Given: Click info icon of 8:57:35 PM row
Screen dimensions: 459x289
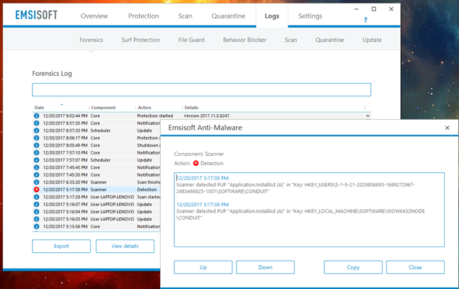Looking at the screenshot, I should [36, 123].
